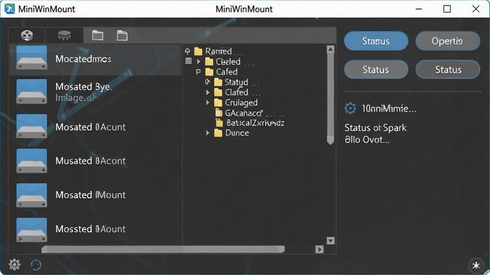Click the Dunce folder icon
The width and height of the screenshot is (490, 275).
218,133
